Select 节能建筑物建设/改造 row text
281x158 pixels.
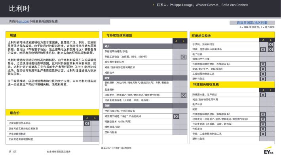coord(116,51)
